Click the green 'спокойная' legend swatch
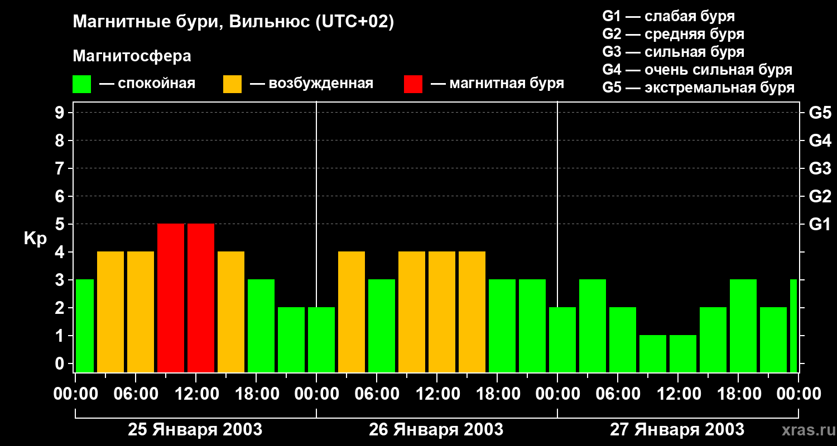The width and height of the screenshot is (837, 446). [81, 84]
